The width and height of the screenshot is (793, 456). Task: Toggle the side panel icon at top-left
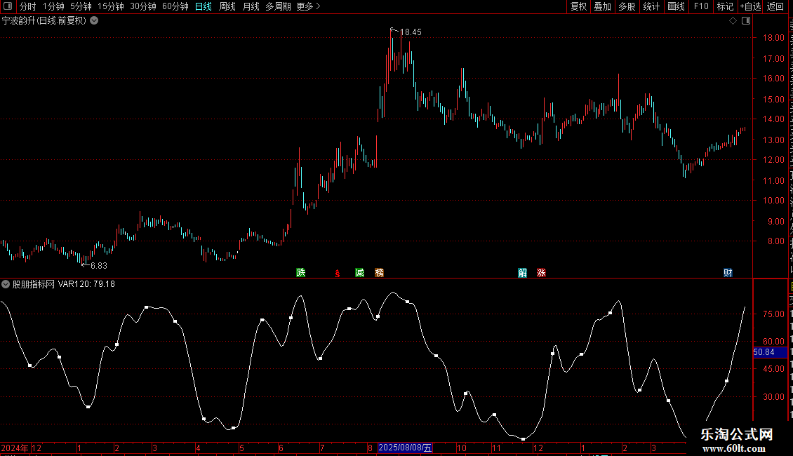coord(8,6)
